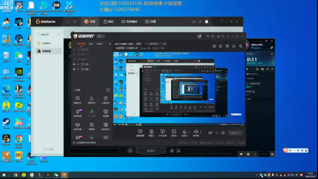318x179 pixels.
Task: Open the microphone tool with purple badge
Action: [x=78, y=113]
